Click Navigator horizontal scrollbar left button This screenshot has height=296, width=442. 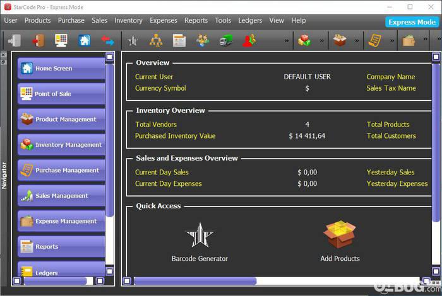(17, 281)
